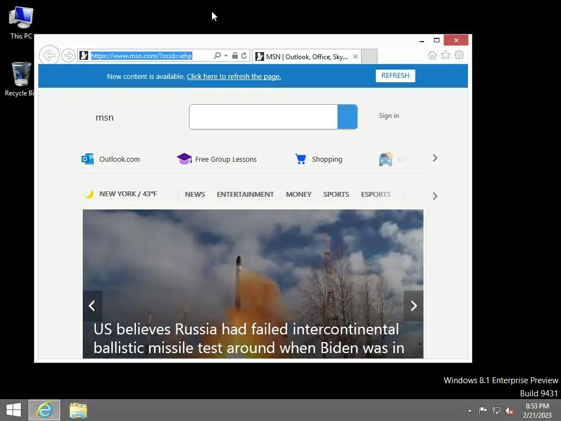This screenshot has height=421, width=561.
Task: Focus the MSN web search box
Action: [264, 117]
